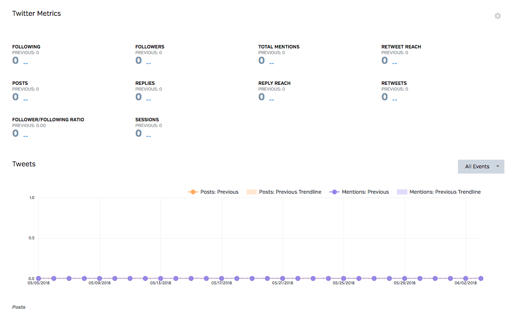Click the orange Posts: Previous legend marker
Viewport: 514px width, 315px height.
[x=193, y=192]
